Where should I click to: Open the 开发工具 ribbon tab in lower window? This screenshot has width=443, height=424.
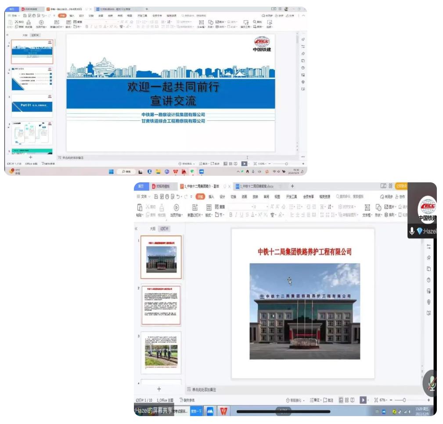pos(291,196)
